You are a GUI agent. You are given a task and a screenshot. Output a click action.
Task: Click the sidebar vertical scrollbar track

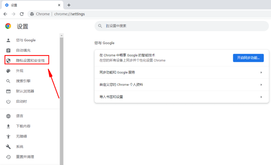[62, 101]
